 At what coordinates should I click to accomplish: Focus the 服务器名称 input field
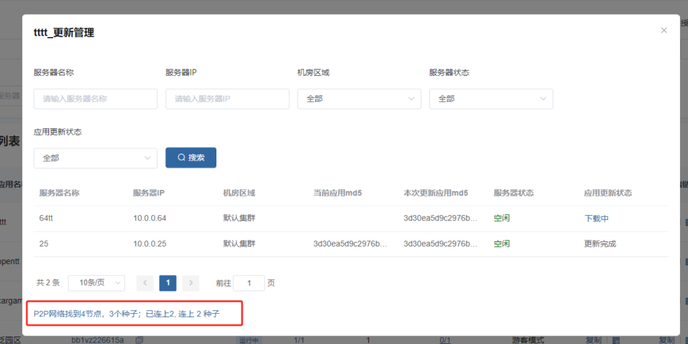[x=95, y=99]
